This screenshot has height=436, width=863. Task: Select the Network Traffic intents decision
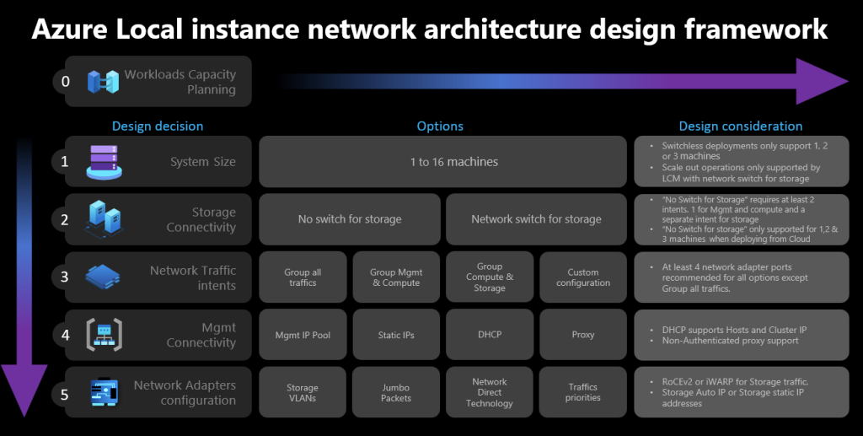pyautogui.click(x=158, y=277)
